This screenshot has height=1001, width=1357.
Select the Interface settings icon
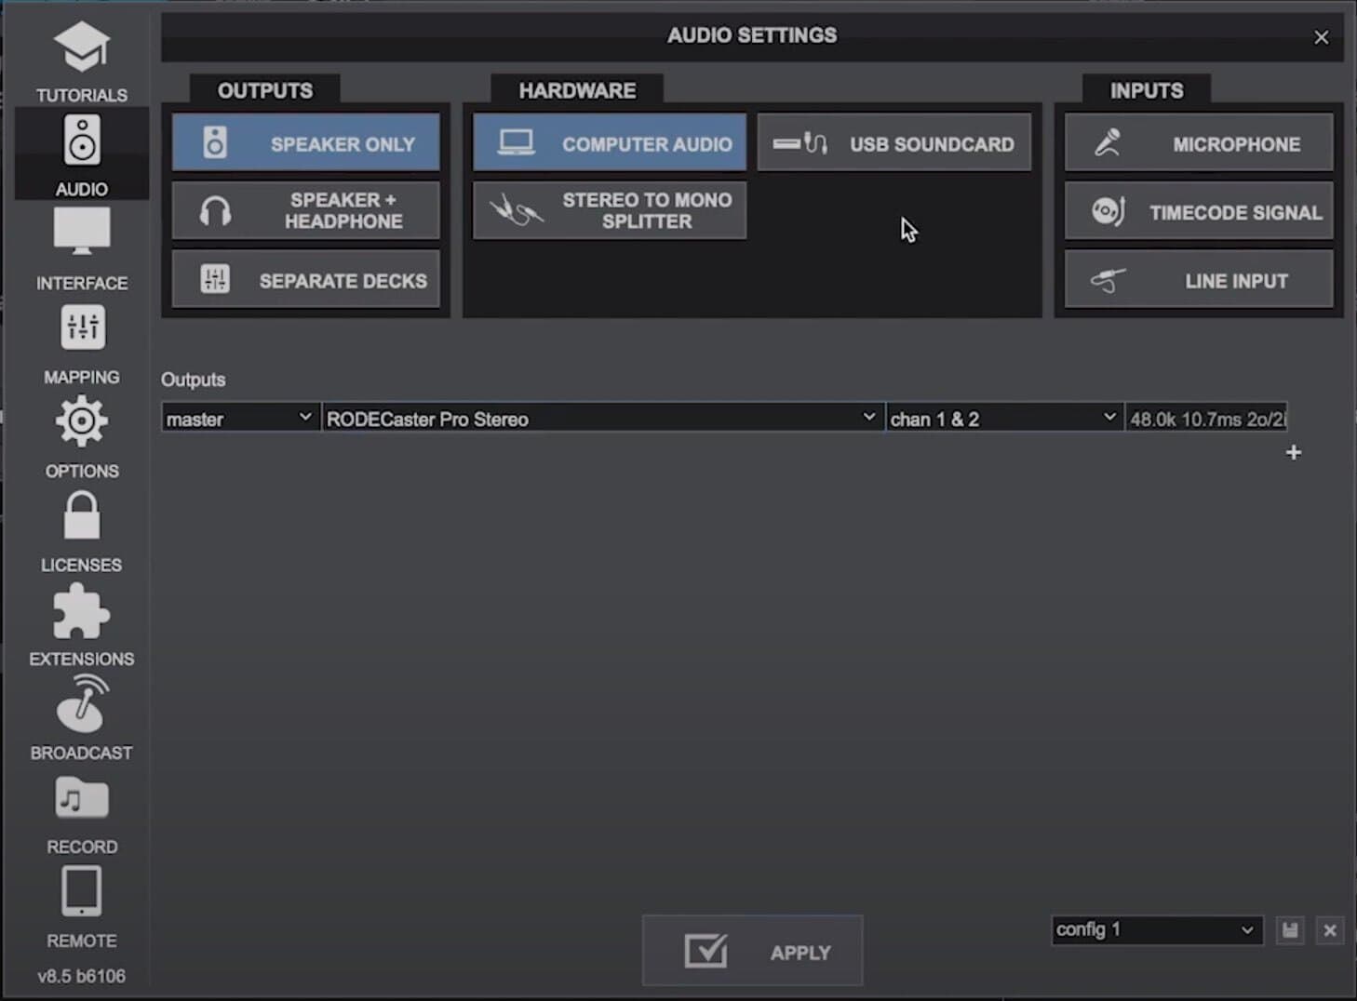coord(82,244)
